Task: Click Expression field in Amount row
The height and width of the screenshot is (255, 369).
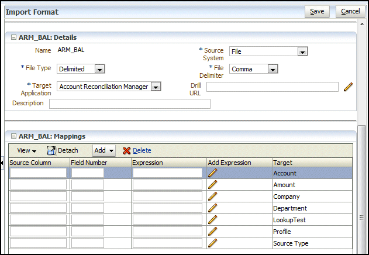Action: coord(167,185)
